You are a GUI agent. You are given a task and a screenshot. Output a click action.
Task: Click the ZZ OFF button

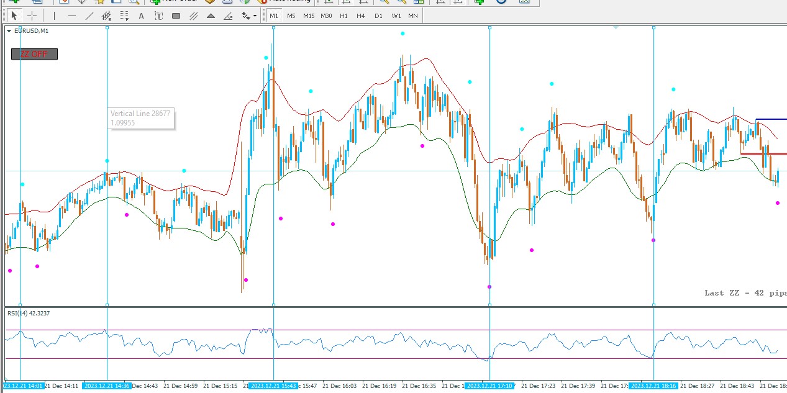(34, 54)
